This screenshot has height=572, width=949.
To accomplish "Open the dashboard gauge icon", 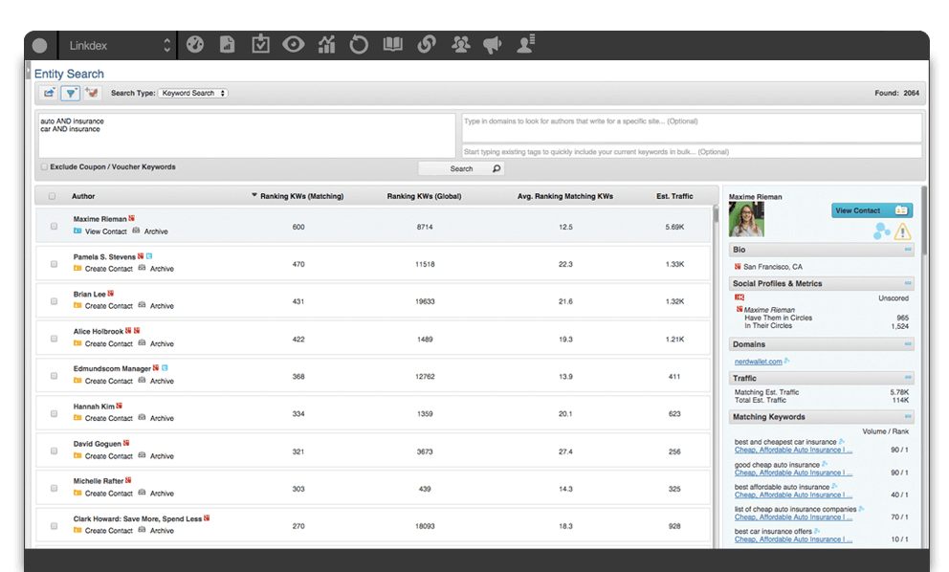I will click(195, 44).
